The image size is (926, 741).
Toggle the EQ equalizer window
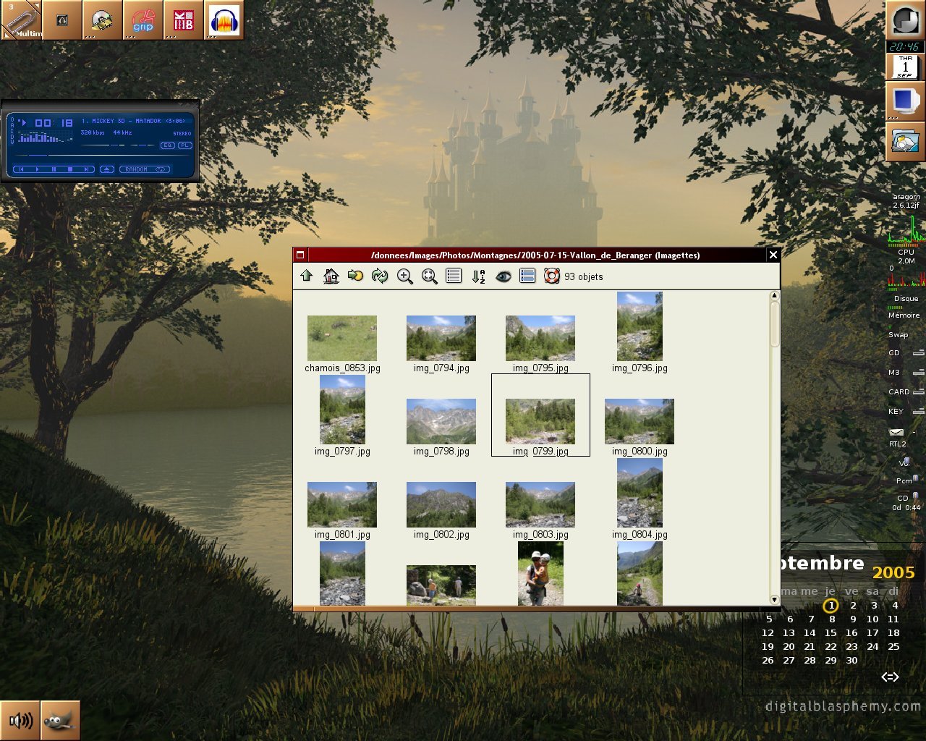click(x=168, y=145)
